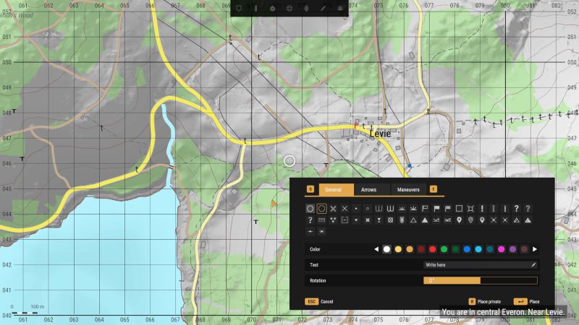Pick the plain square outline marker icon
The width and height of the screenshot is (579, 325).
click(x=459, y=208)
